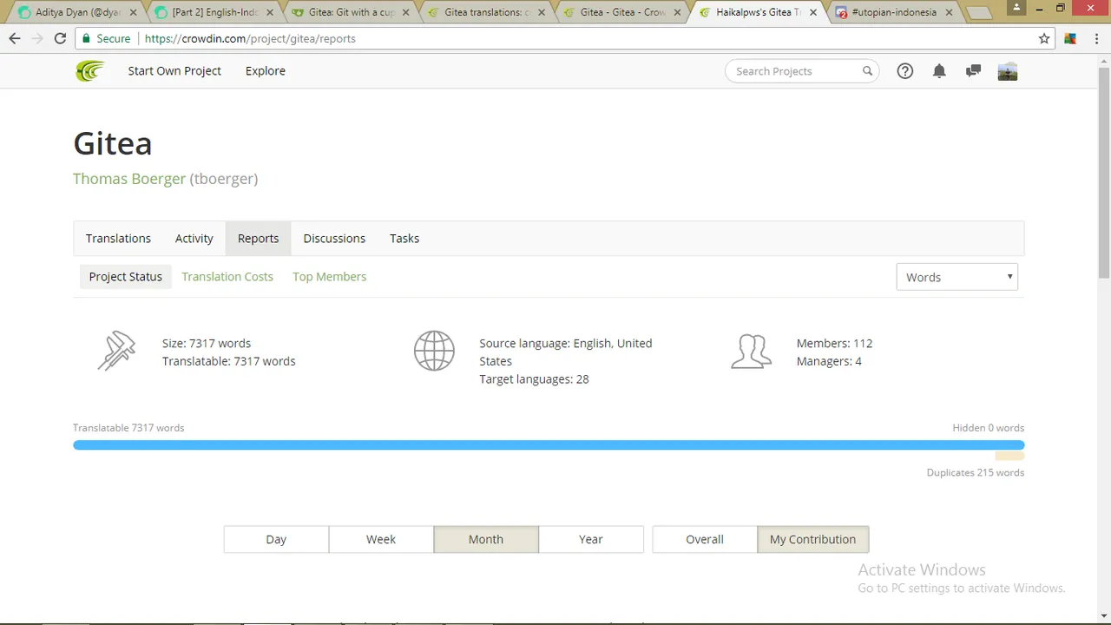The width and height of the screenshot is (1111, 625).
Task: Click the 'Target languages: 28' text
Action: pyautogui.click(x=534, y=379)
